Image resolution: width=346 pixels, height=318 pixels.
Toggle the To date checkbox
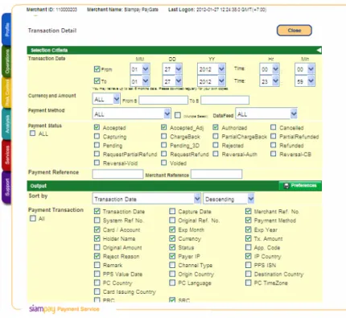[97, 81]
